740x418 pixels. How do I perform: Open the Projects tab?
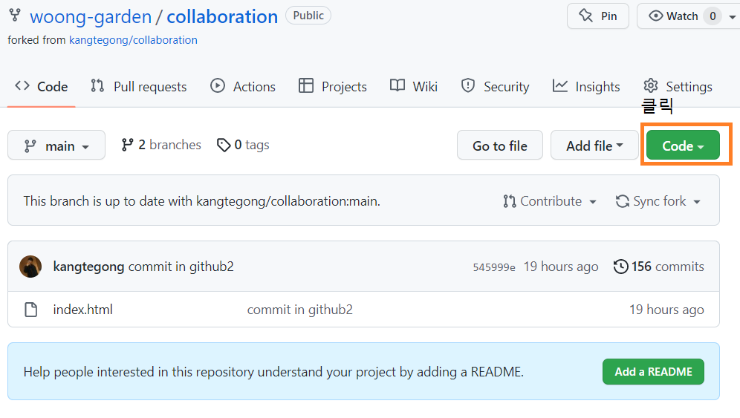[x=333, y=86]
